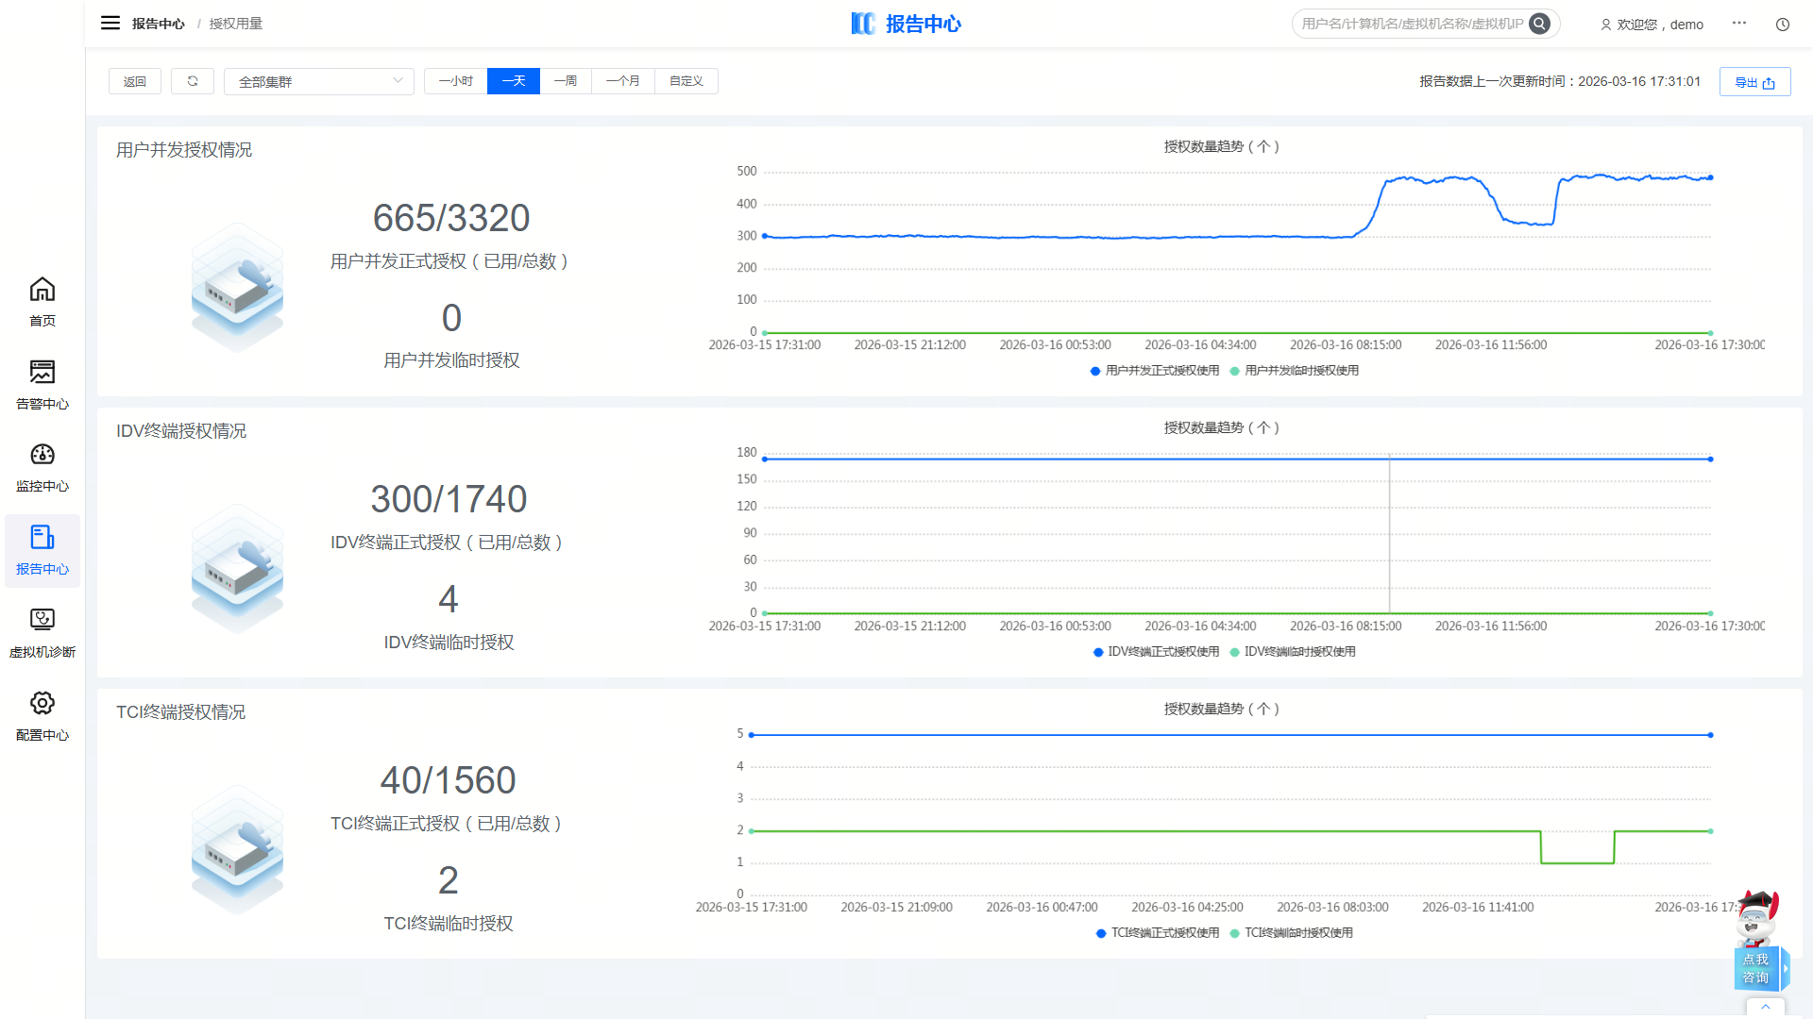Select the 一周 time range tab

click(566, 81)
